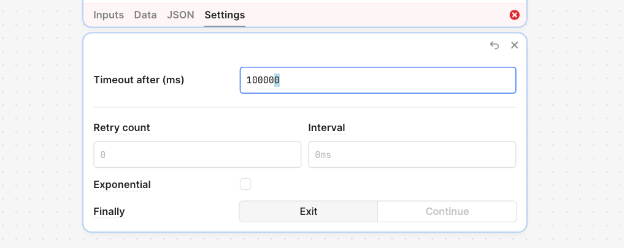Close the settings panel with X icon

[x=515, y=45]
